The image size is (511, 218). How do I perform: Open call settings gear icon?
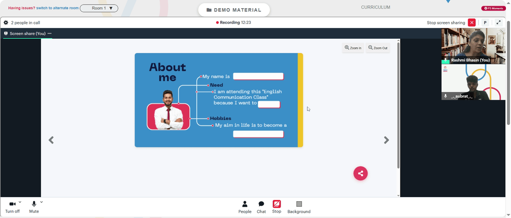pyautogui.click(x=6, y=23)
